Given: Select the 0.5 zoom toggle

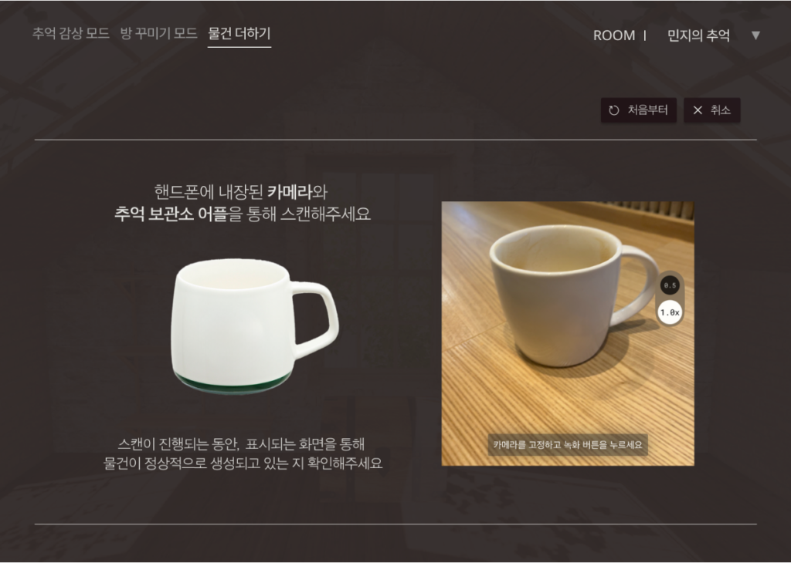Looking at the screenshot, I should 670,285.
